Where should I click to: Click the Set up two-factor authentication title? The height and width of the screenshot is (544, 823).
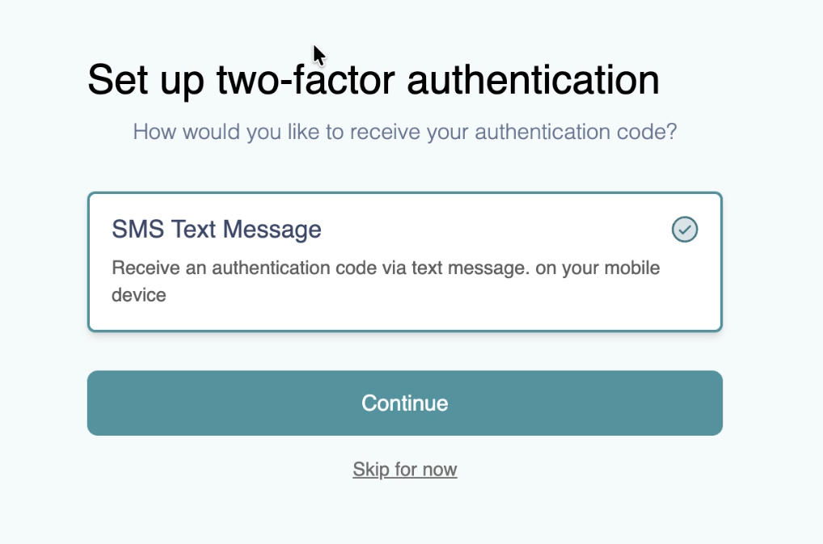coord(374,79)
